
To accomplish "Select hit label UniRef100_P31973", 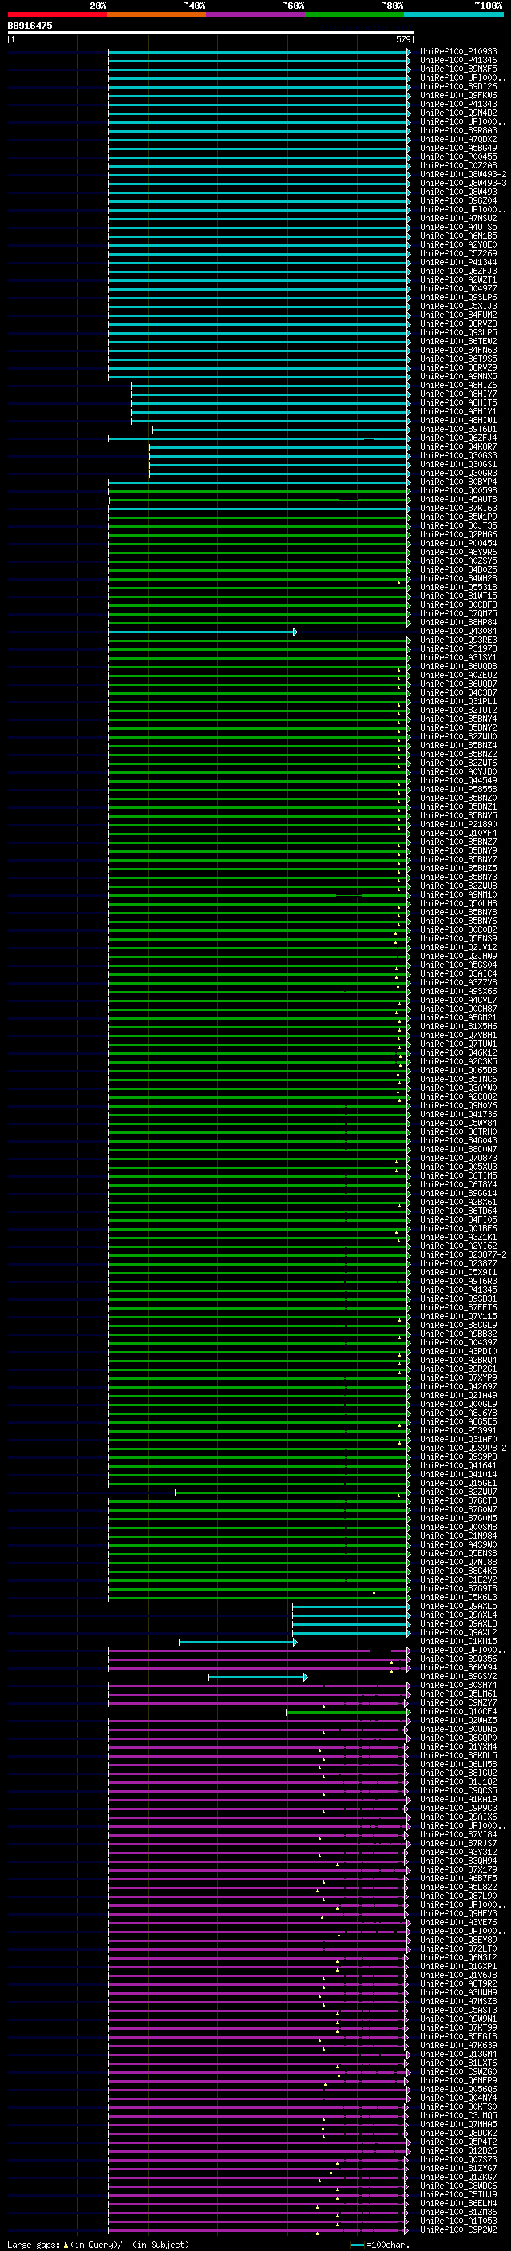I will pos(458,649).
